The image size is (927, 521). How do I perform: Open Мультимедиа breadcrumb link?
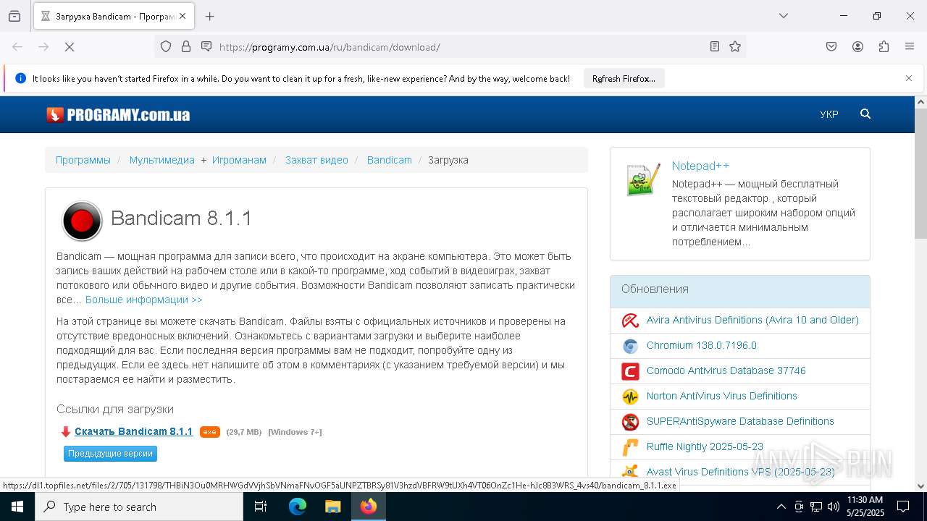pyautogui.click(x=162, y=160)
